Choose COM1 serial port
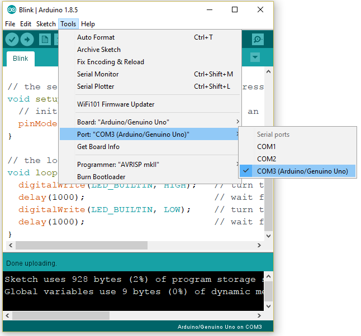This screenshot has width=361, height=336. (297, 146)
